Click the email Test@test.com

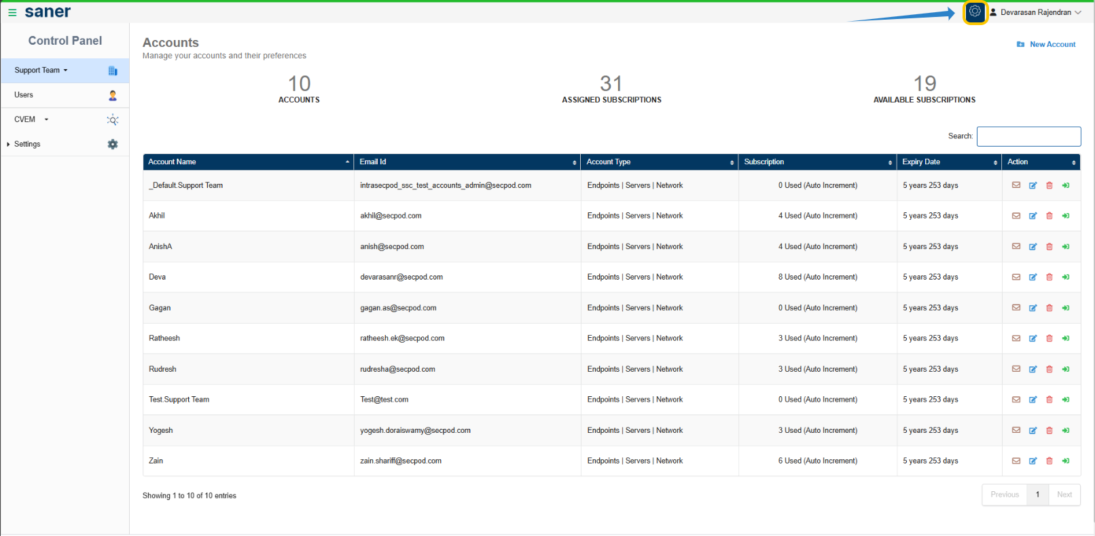coord(384,400)
